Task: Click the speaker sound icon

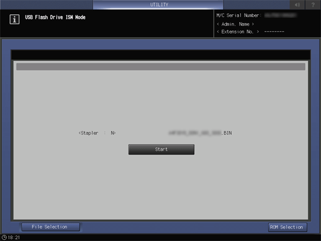Action: [x=297, y=4]
